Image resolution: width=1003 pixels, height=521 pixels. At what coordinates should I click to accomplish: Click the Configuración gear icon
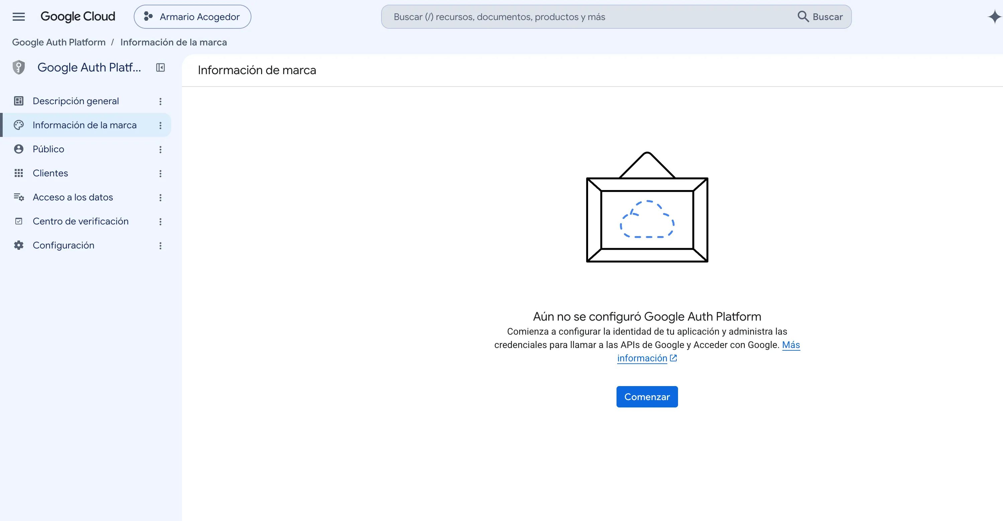click(x=19, y=245)
